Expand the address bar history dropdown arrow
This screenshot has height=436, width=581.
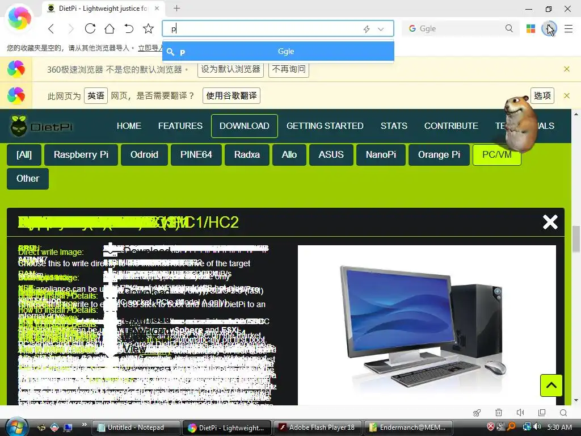coord(381,29)
